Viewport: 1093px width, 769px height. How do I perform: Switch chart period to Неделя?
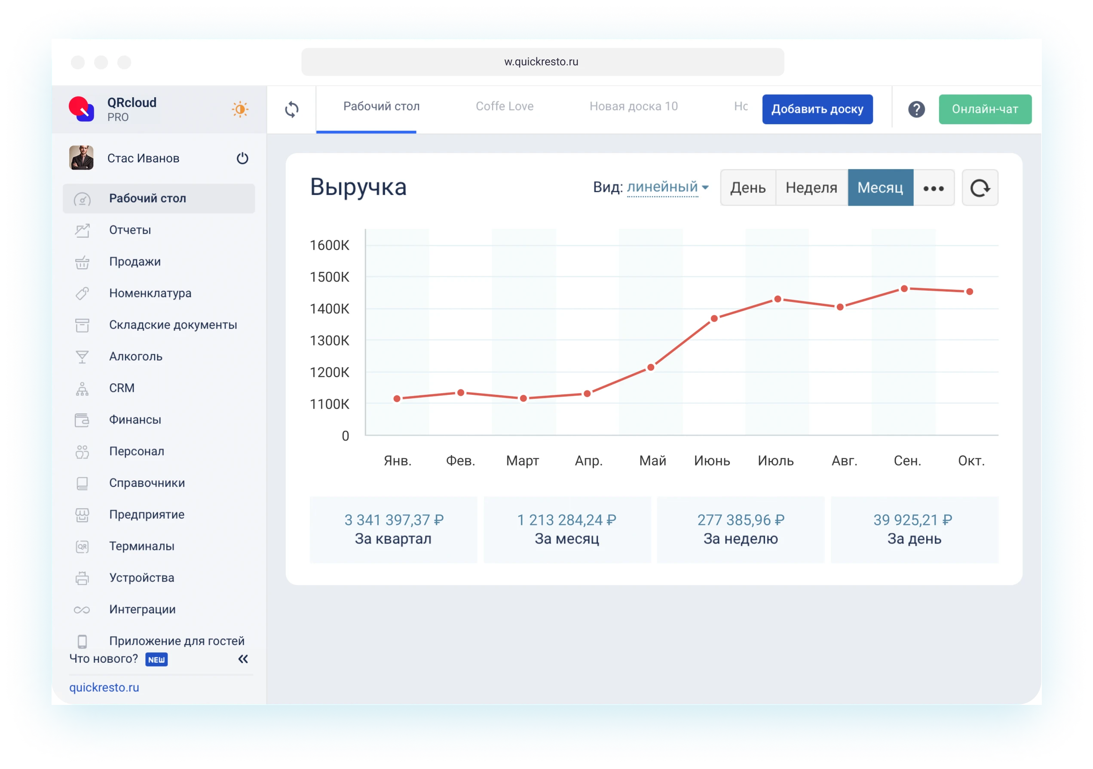[811, 188]
